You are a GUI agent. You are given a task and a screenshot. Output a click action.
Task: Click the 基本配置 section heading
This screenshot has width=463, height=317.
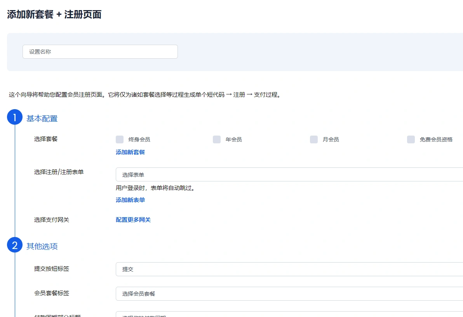tap(42, 118)
